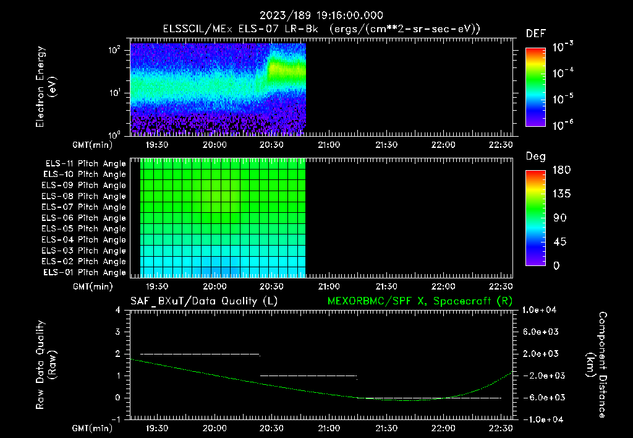Click the Deg label above the color bar

pyautogui.click(x=536, y=157)
